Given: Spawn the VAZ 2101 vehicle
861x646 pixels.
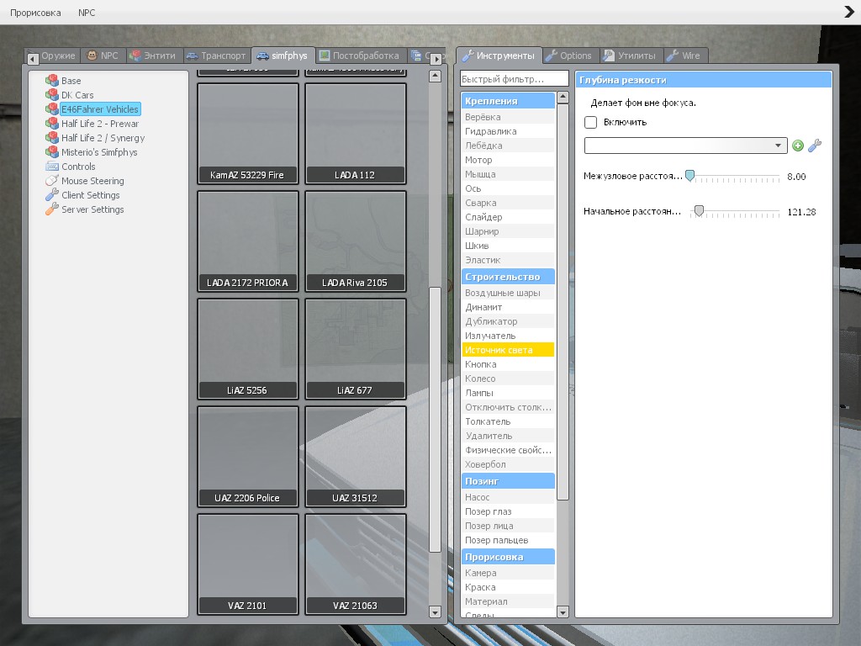Looking at the screenshot, I should [x=248, y=564].
